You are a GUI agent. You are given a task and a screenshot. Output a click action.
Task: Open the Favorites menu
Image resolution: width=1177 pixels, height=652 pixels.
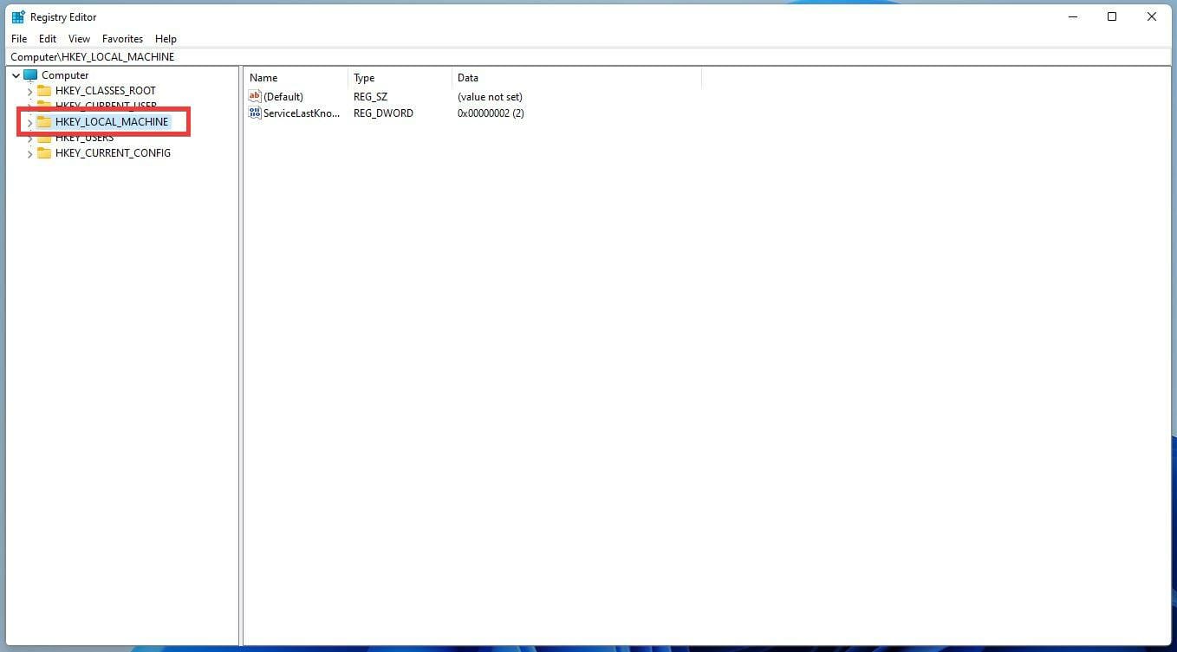[x=122, y=39]
